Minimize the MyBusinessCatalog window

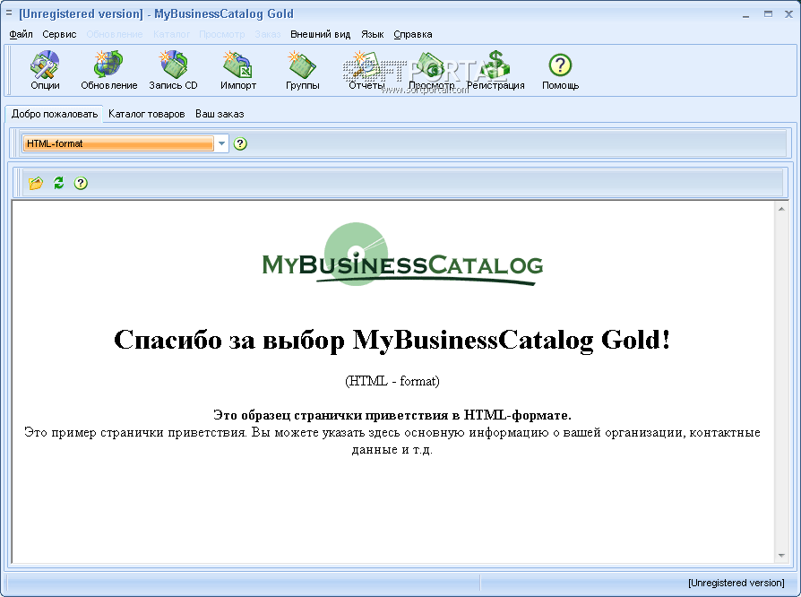pos(745,14)
